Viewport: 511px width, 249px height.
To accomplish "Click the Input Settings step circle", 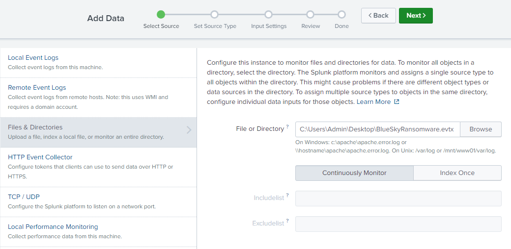I will click(x=268, y=15).
